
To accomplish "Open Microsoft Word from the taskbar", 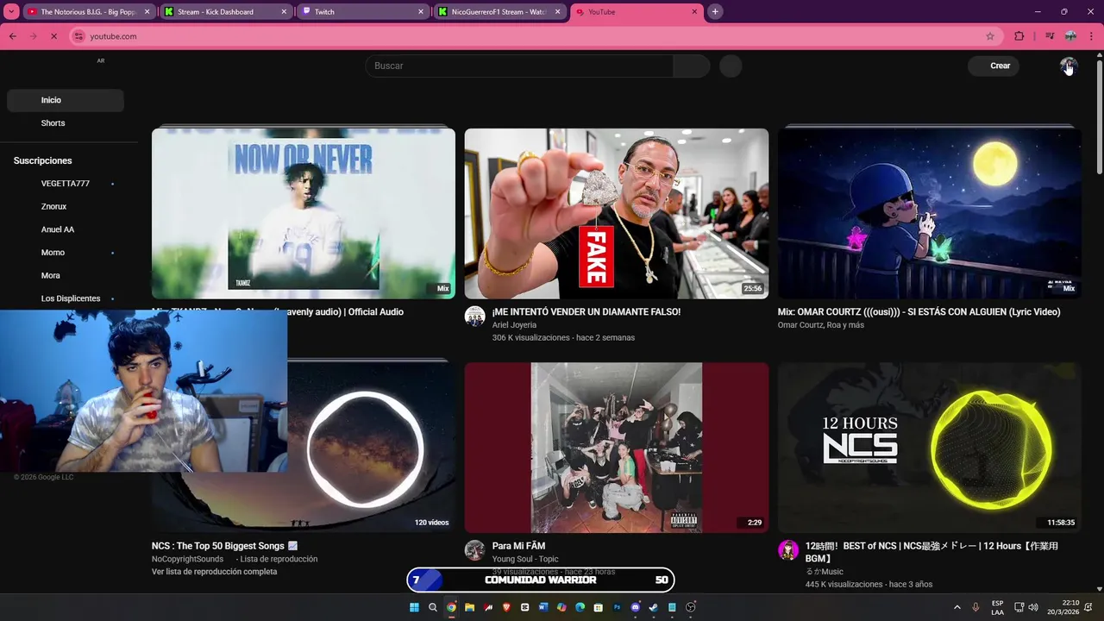I will (x=543, y=607).
